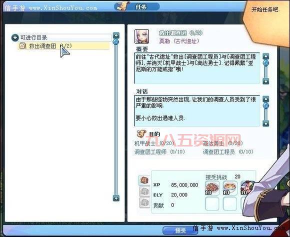Click the 对话 dialogue text box
This screenshot has width=290, height=237.
pos(197,111)
